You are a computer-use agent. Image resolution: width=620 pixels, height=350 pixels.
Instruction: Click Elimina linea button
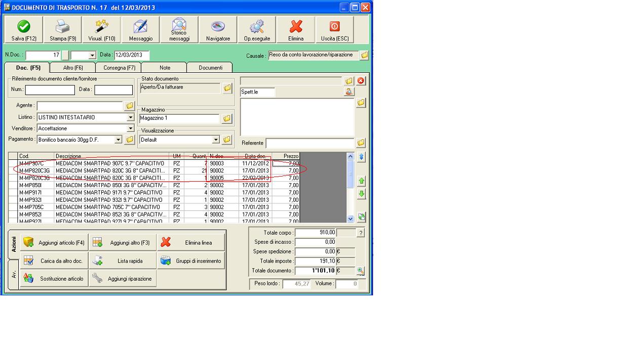point(190,243)
